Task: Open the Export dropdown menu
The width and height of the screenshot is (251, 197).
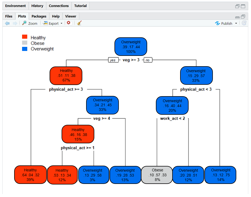Action: 61,23
